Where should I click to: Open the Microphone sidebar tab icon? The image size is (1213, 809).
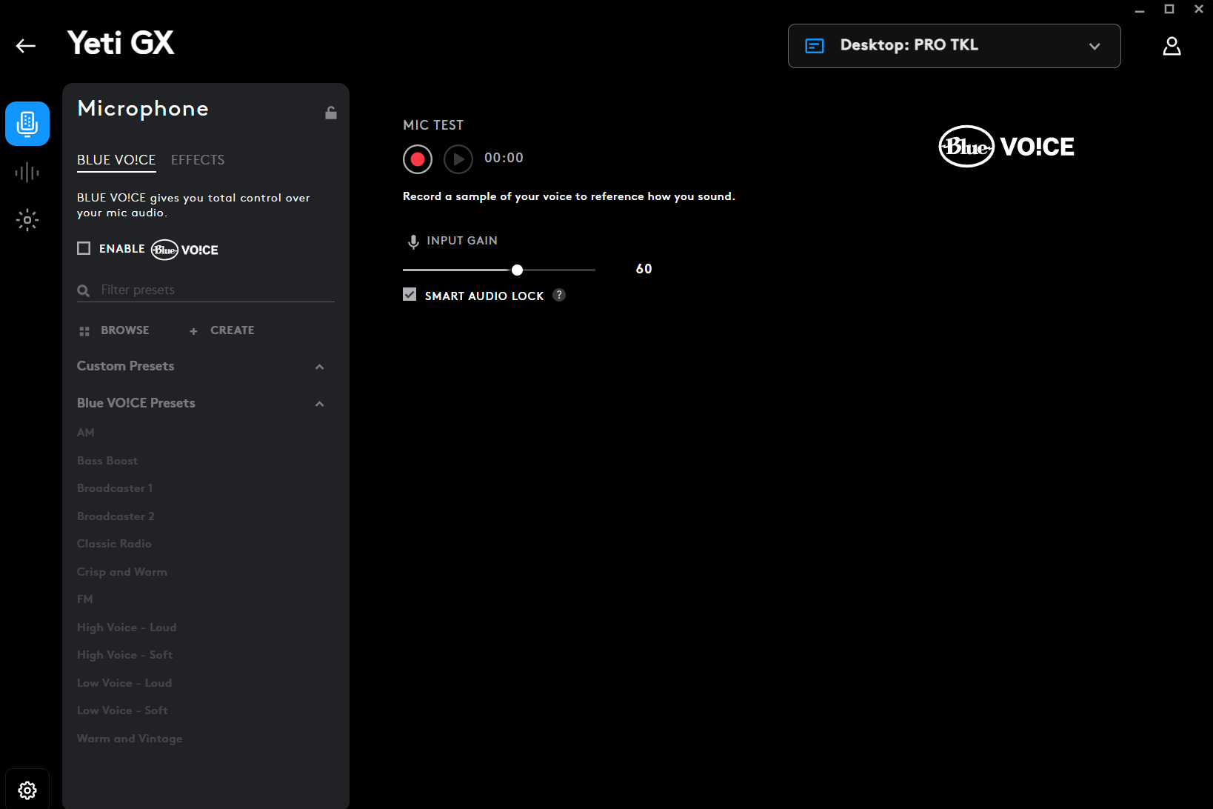click(x=27, y=124)
